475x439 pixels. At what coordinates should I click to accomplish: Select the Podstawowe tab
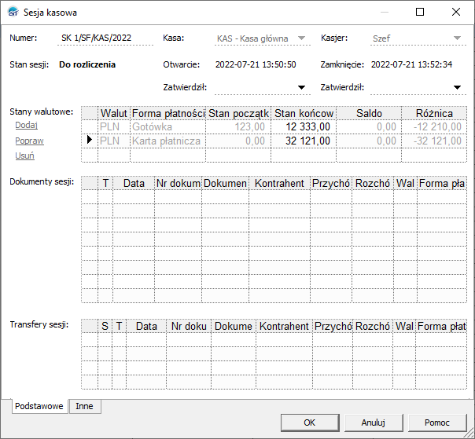[x=39, y=406]
